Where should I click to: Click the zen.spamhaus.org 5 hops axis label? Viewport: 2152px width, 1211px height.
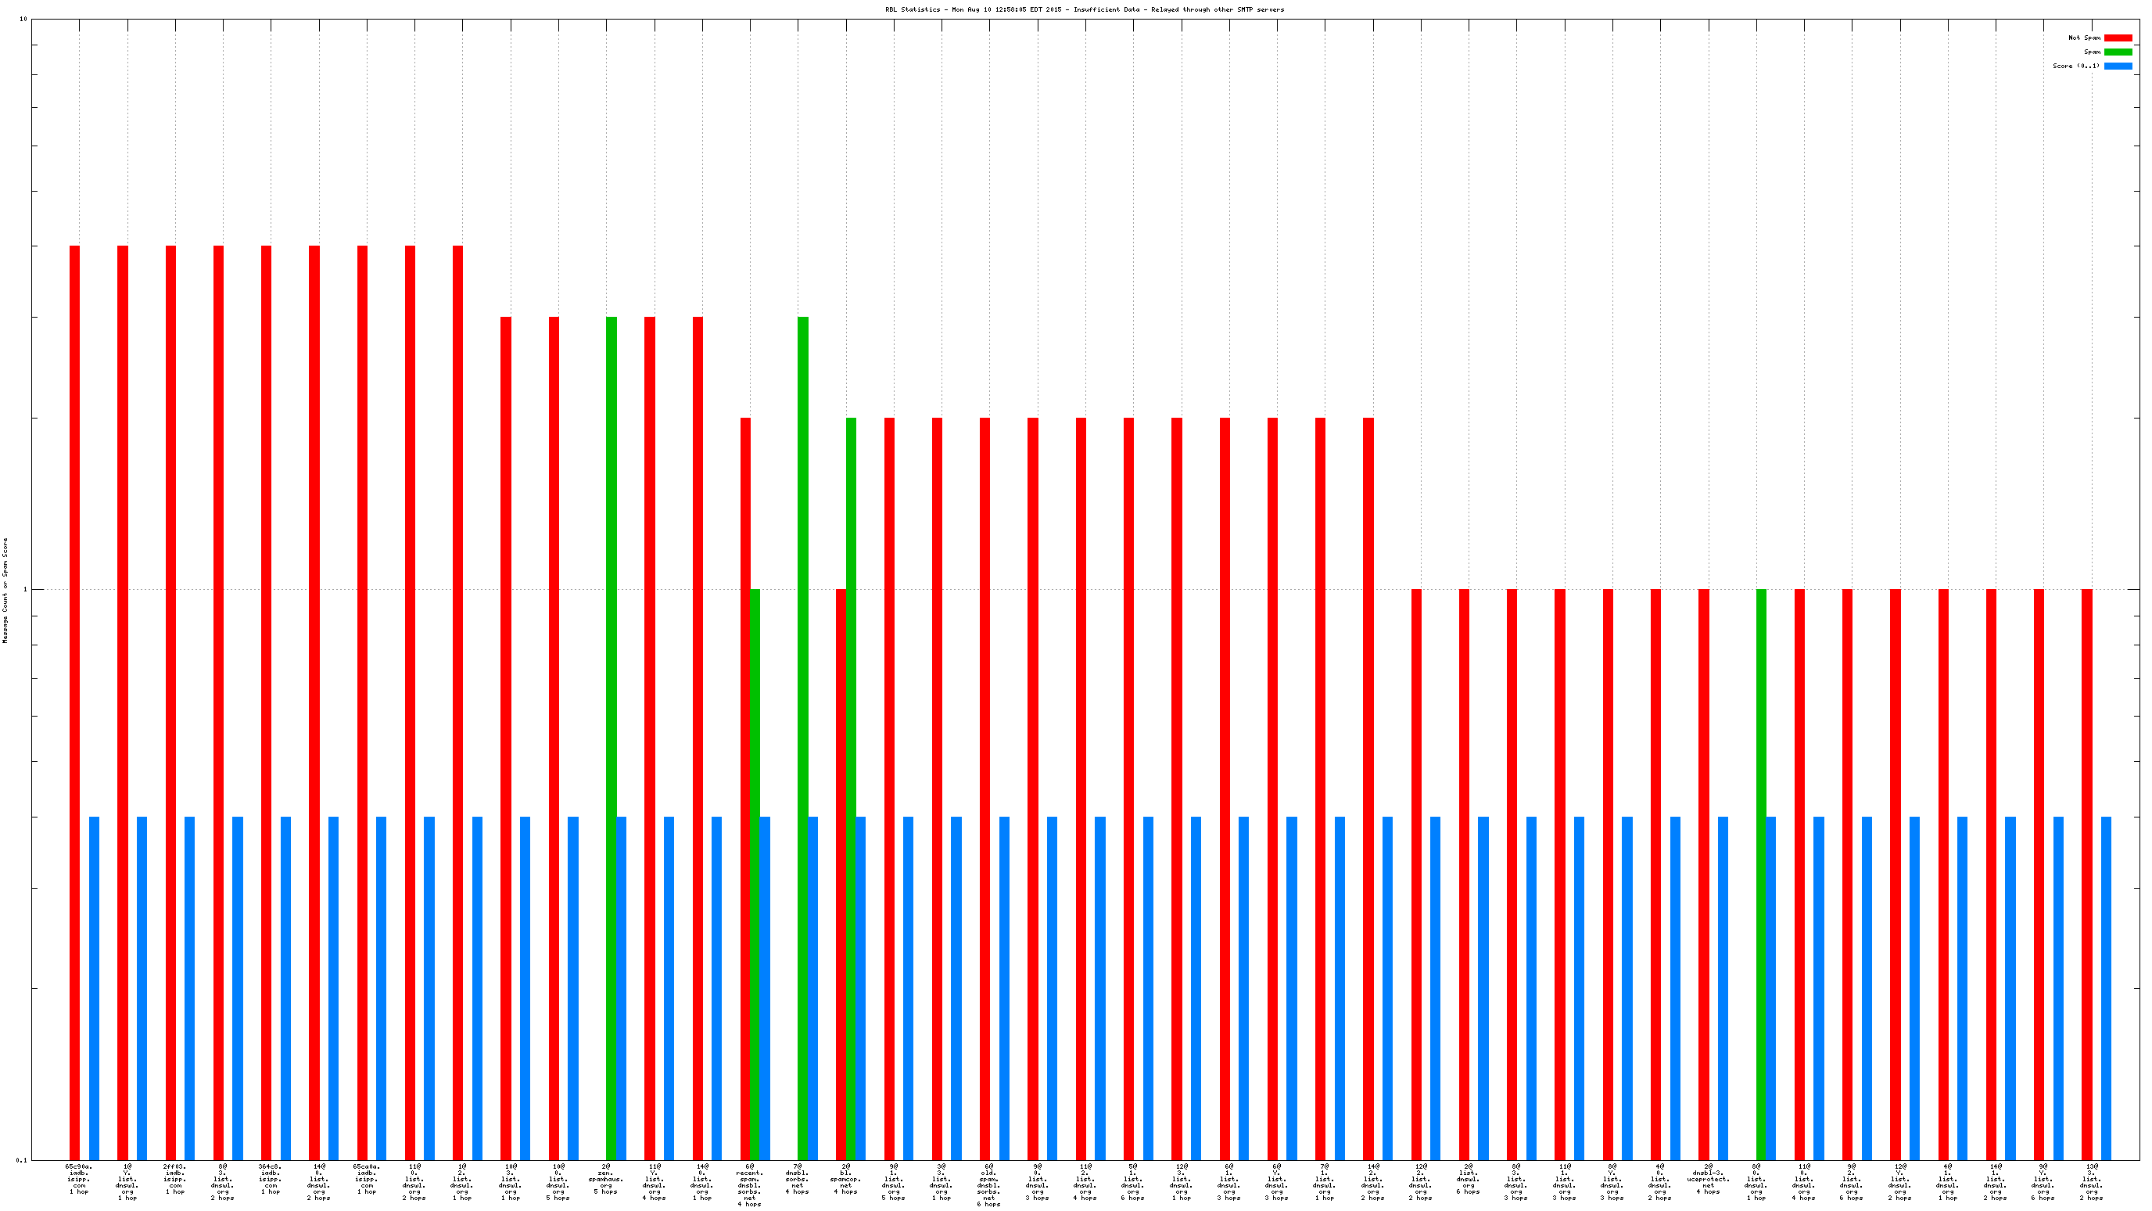tap(606, 1178)
